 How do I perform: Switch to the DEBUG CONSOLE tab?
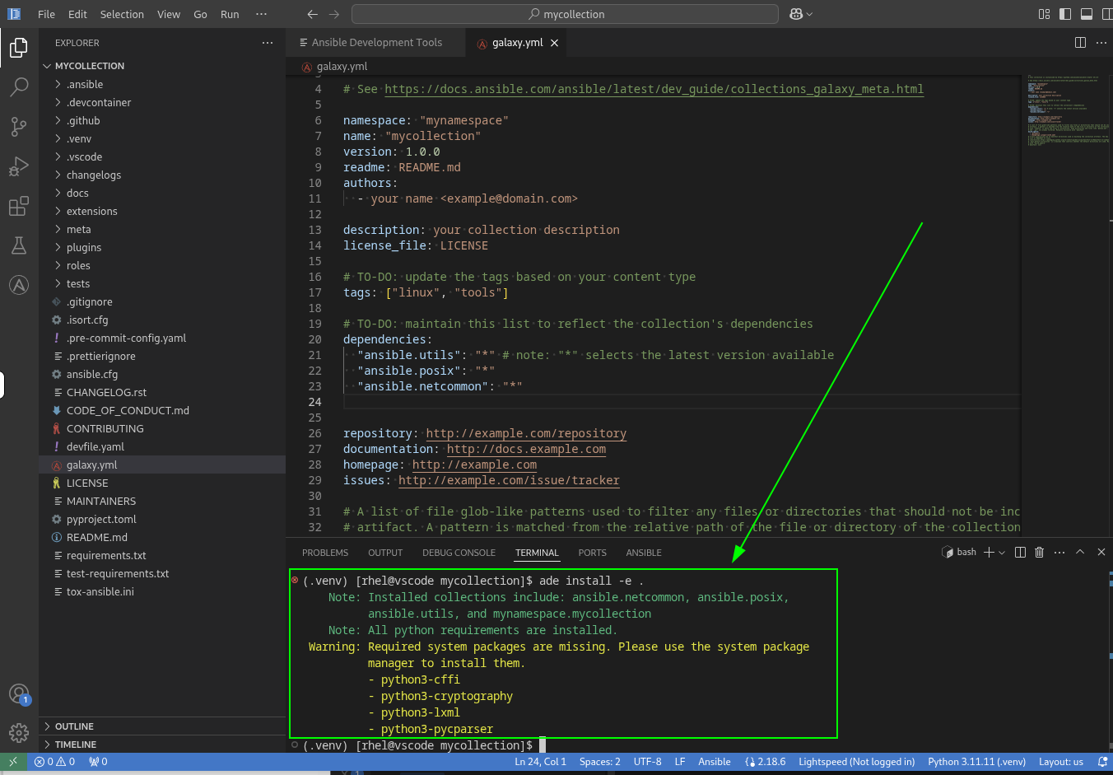tap(459, 553)
